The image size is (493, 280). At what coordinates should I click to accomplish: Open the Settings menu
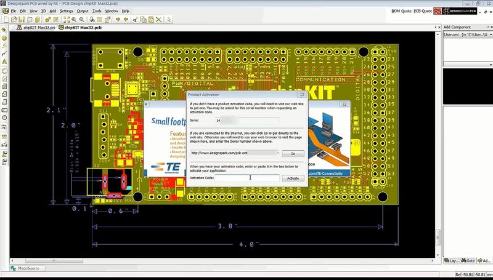(67, 11)
